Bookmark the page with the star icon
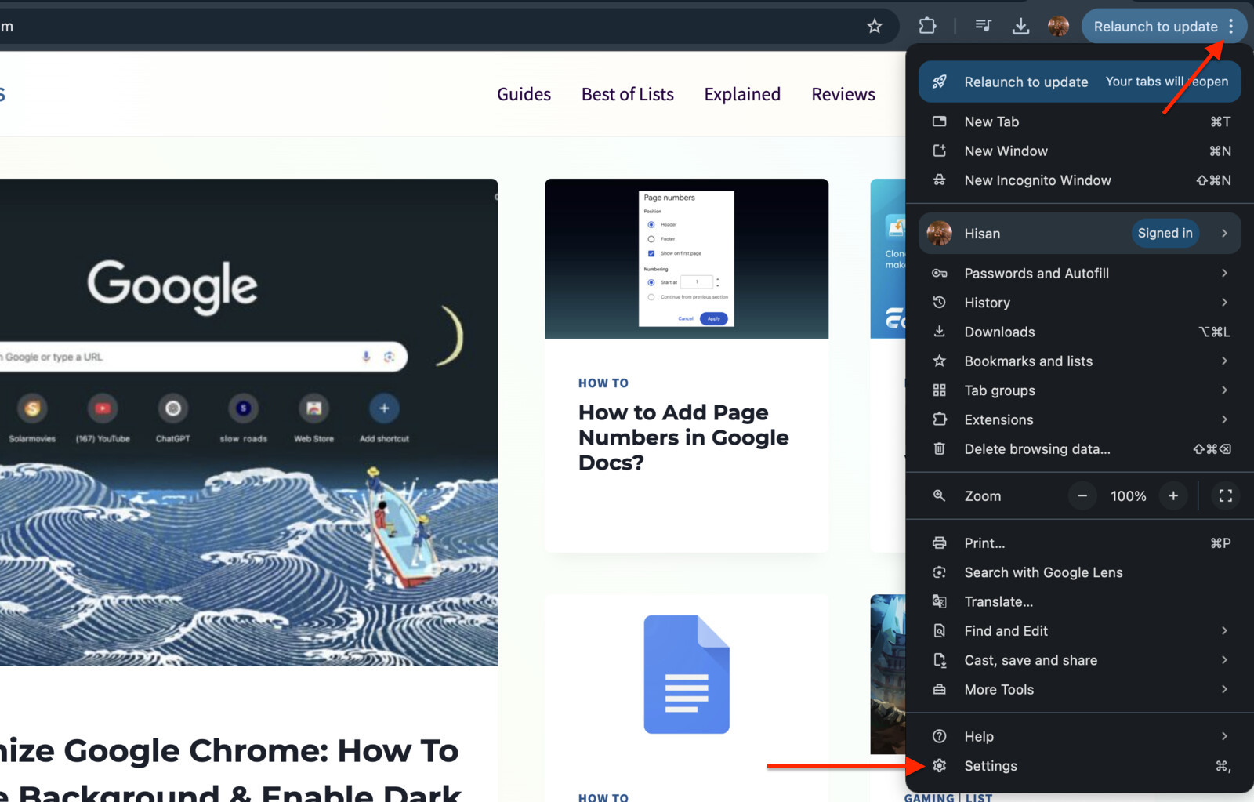Viewport: 1254px width, 802px height. [874, 26]
